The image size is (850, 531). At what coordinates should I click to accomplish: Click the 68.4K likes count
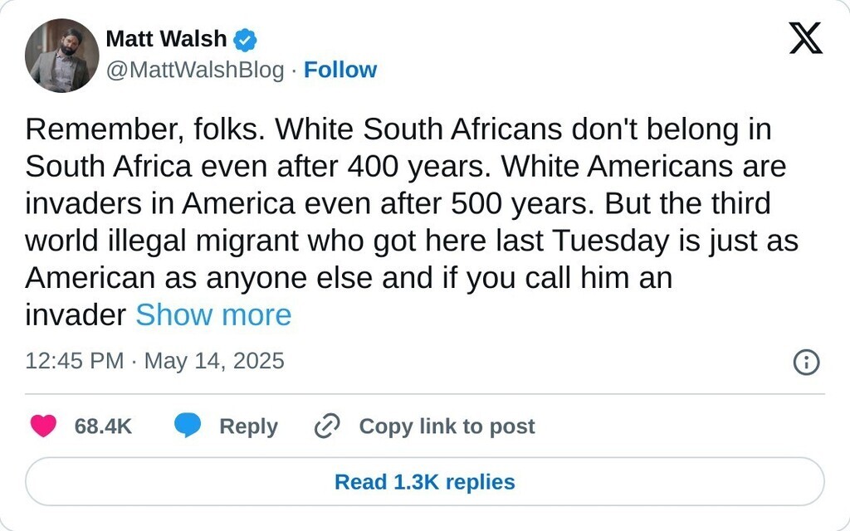[x=103, y=426]
